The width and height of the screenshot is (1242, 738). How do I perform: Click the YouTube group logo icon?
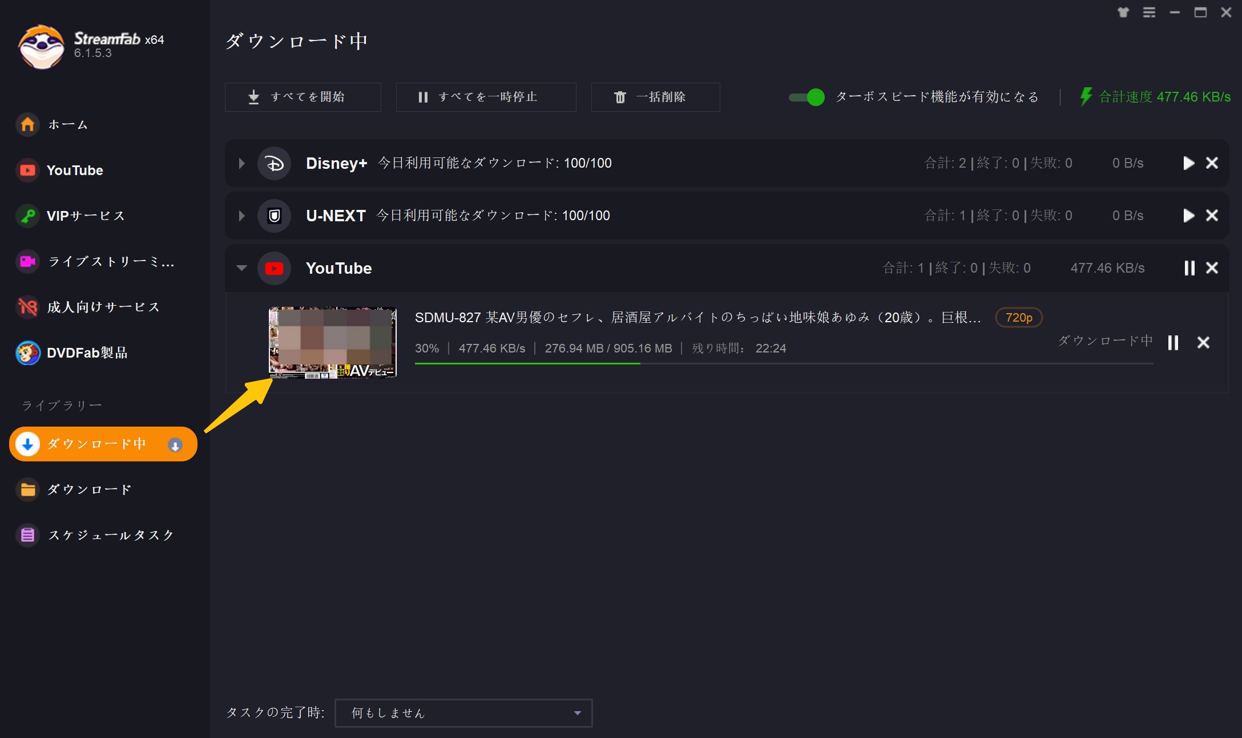275,269
